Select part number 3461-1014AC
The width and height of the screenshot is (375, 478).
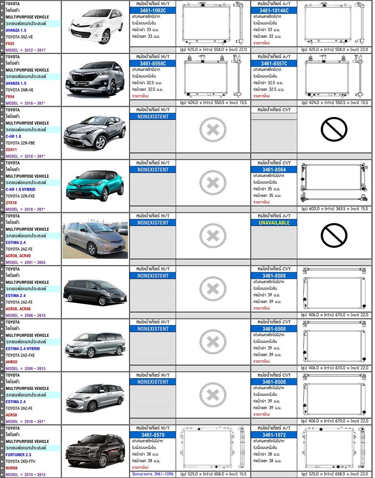[x=274, y=10]
